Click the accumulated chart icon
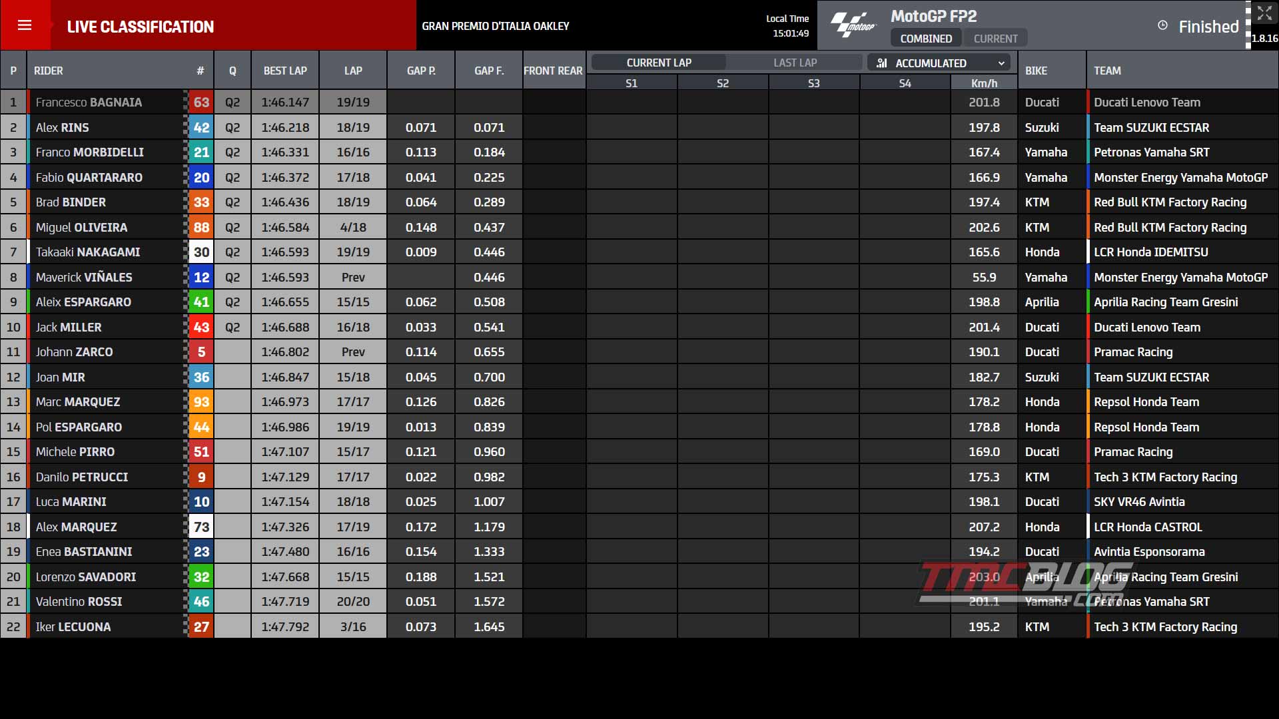1279x719 pixels. point(882,63)
